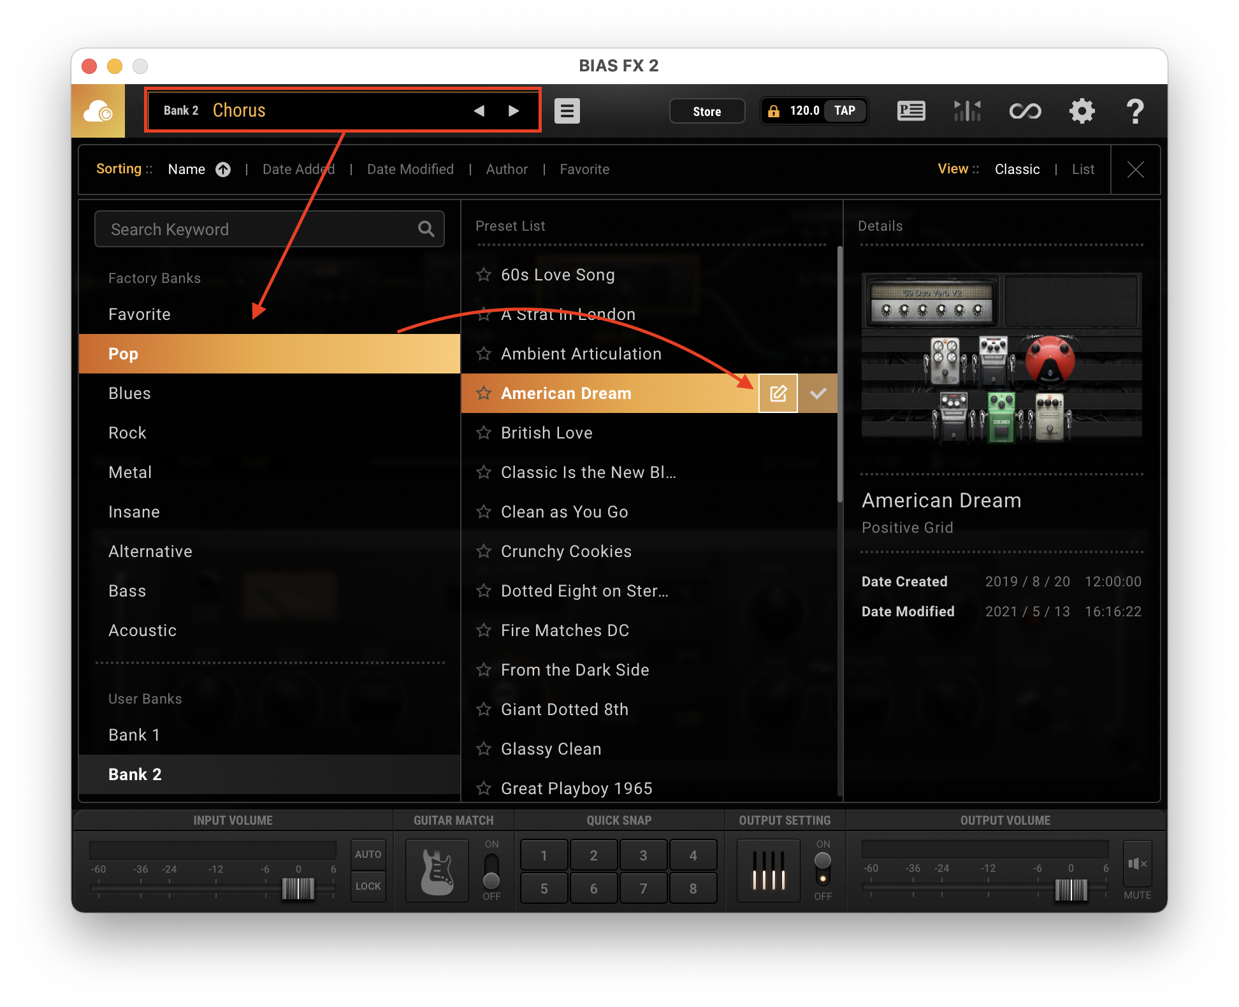Image resolution: width=1239 pixels, height=1007 pixels.
Task: Star the American Dream preset
Action: pos(484,393)
